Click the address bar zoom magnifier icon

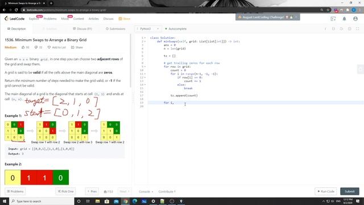pos(322,10)
